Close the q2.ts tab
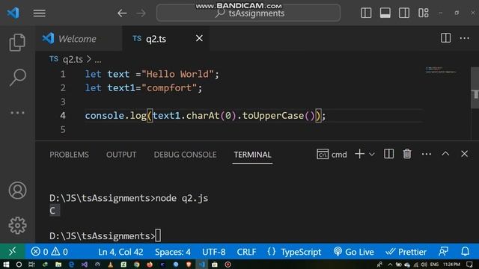 [x=199, y=38]
